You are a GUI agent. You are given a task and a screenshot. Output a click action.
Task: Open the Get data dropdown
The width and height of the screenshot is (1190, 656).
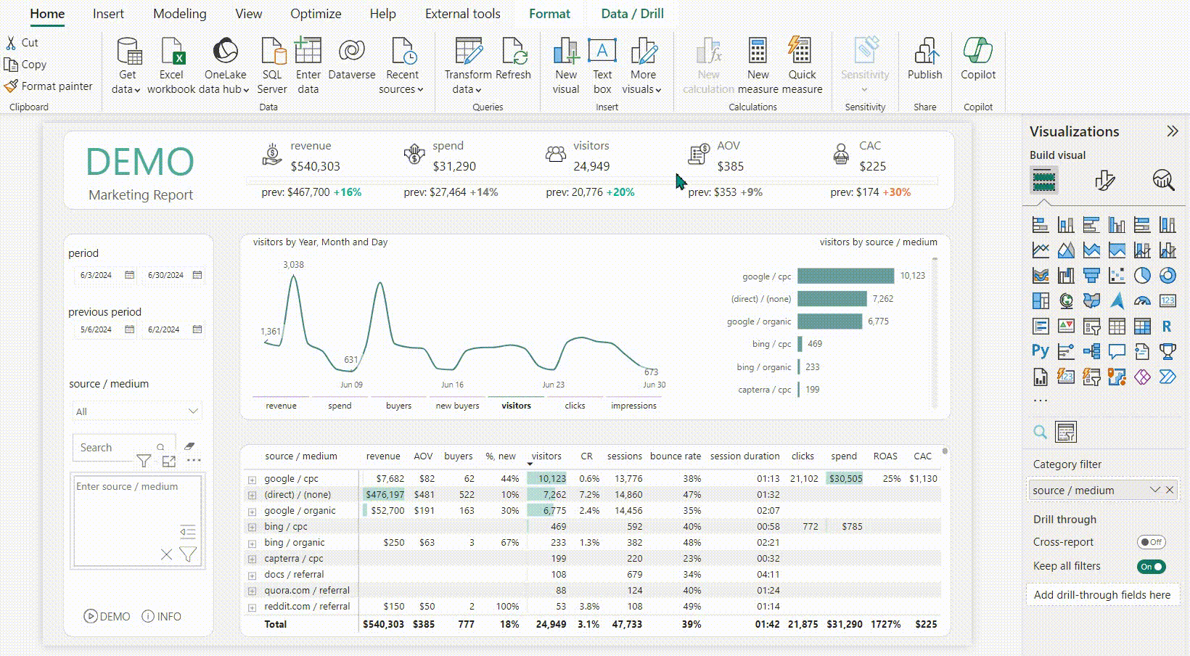pos(128,65)
